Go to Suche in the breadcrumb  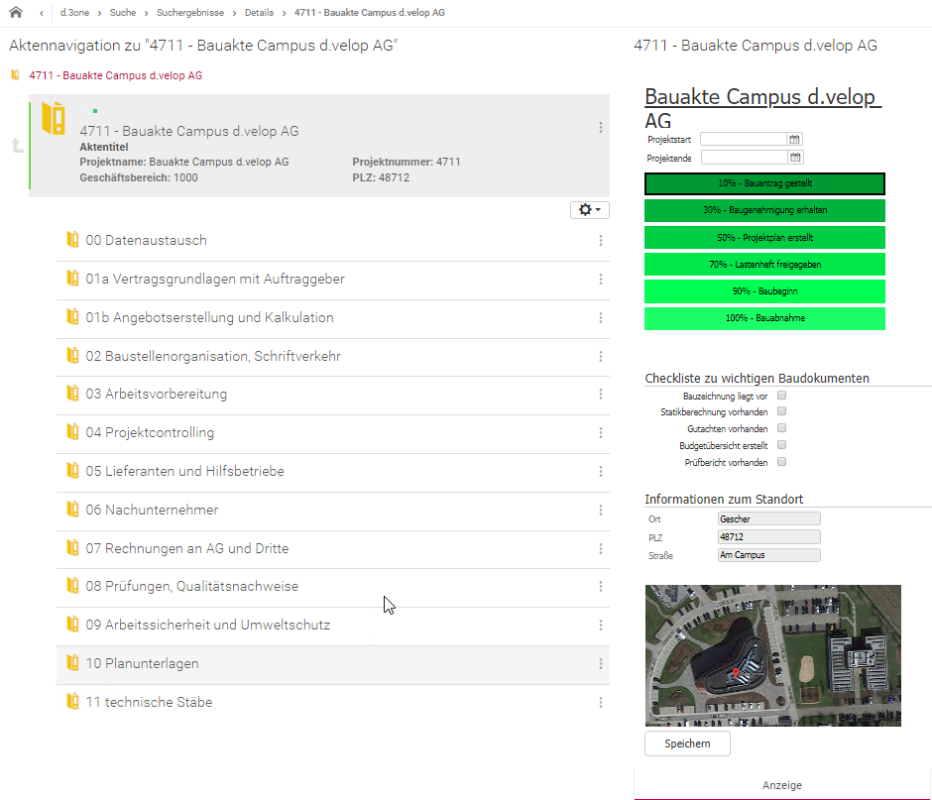tap(123, 13)
